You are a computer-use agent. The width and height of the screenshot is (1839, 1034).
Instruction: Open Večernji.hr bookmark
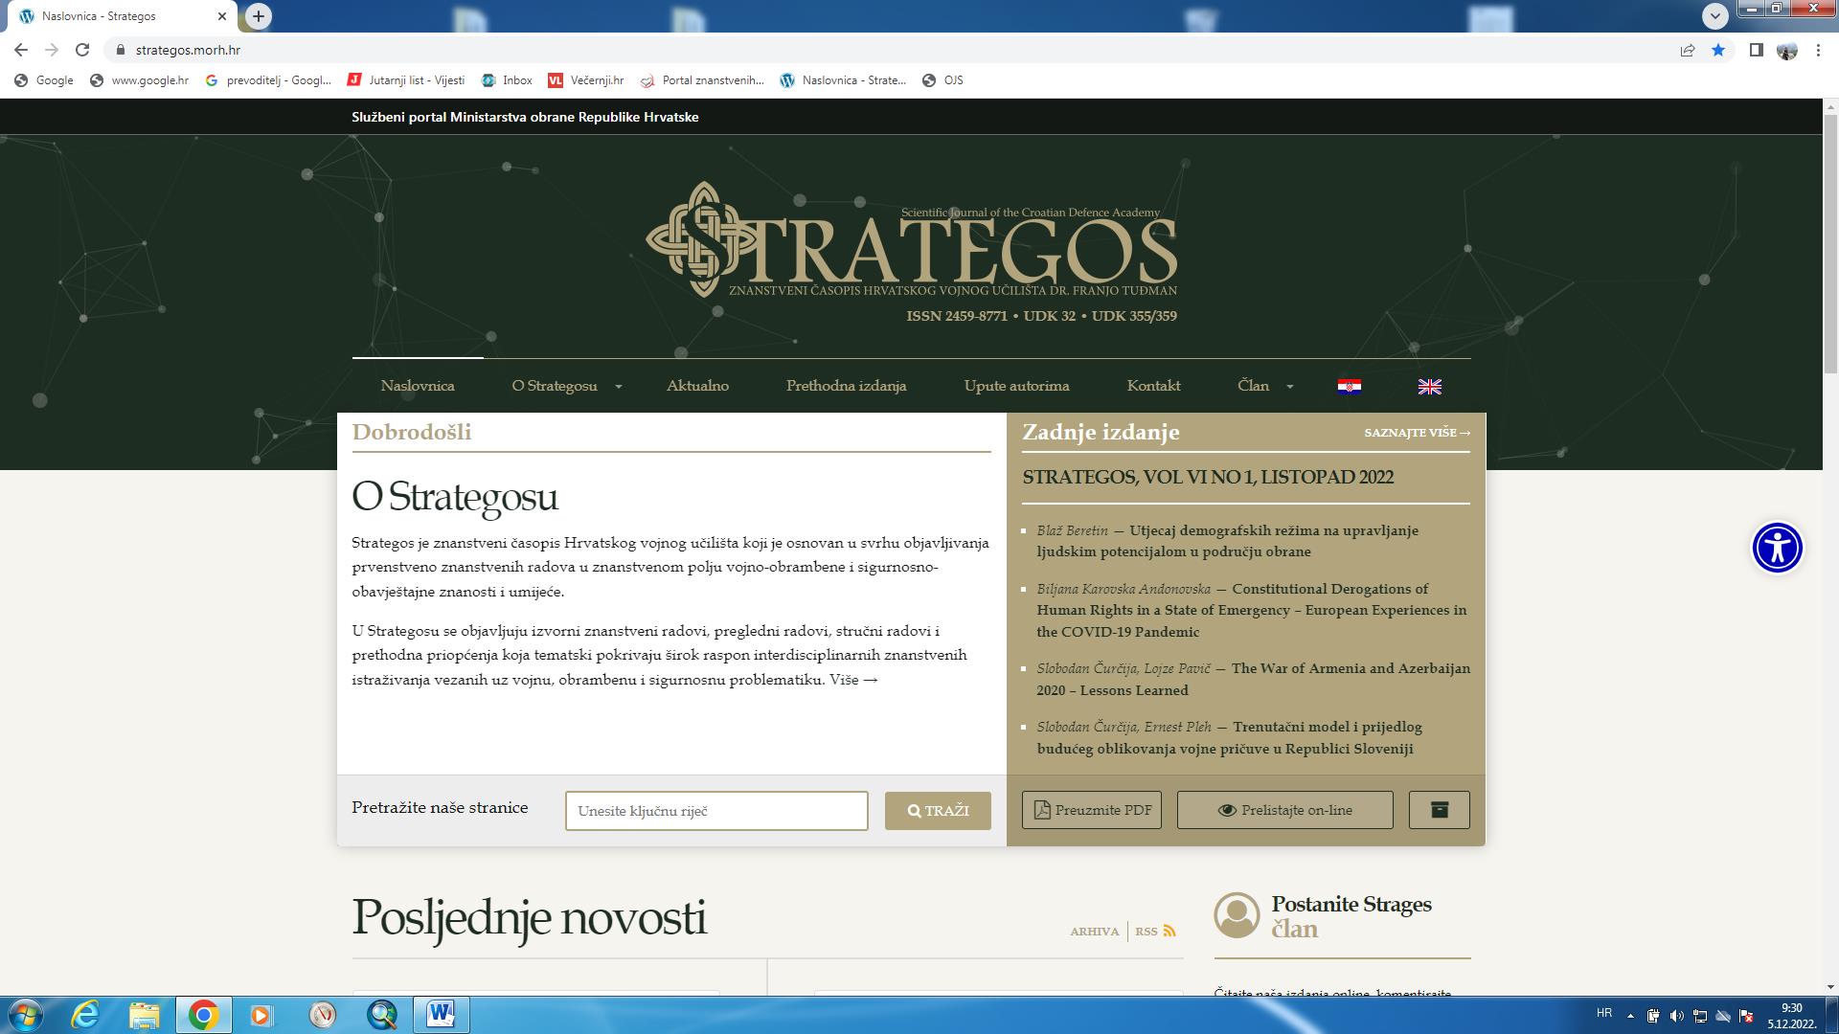click(586, 80)
